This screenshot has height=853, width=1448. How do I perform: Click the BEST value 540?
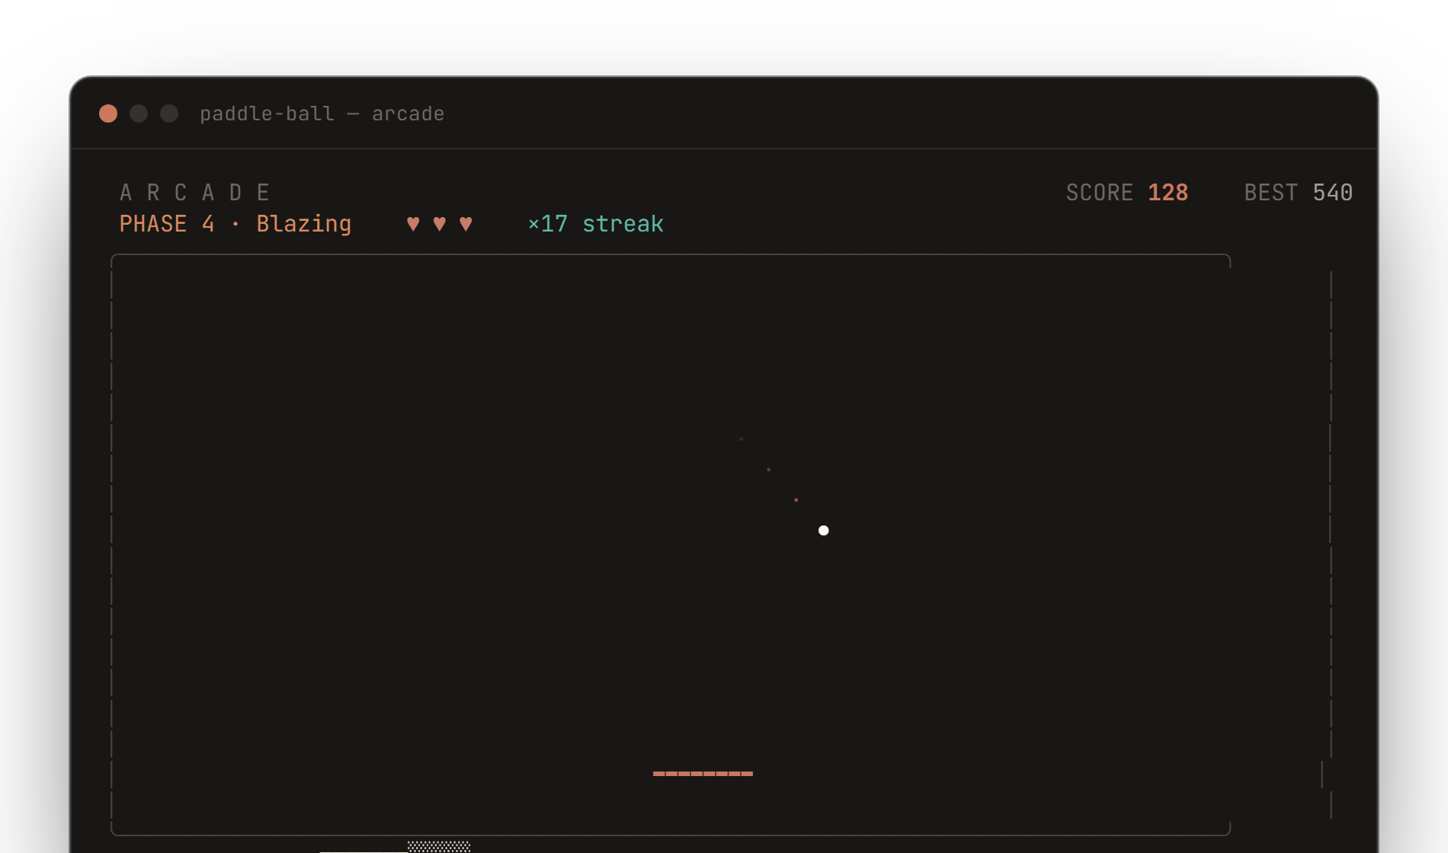point(1333,192)
